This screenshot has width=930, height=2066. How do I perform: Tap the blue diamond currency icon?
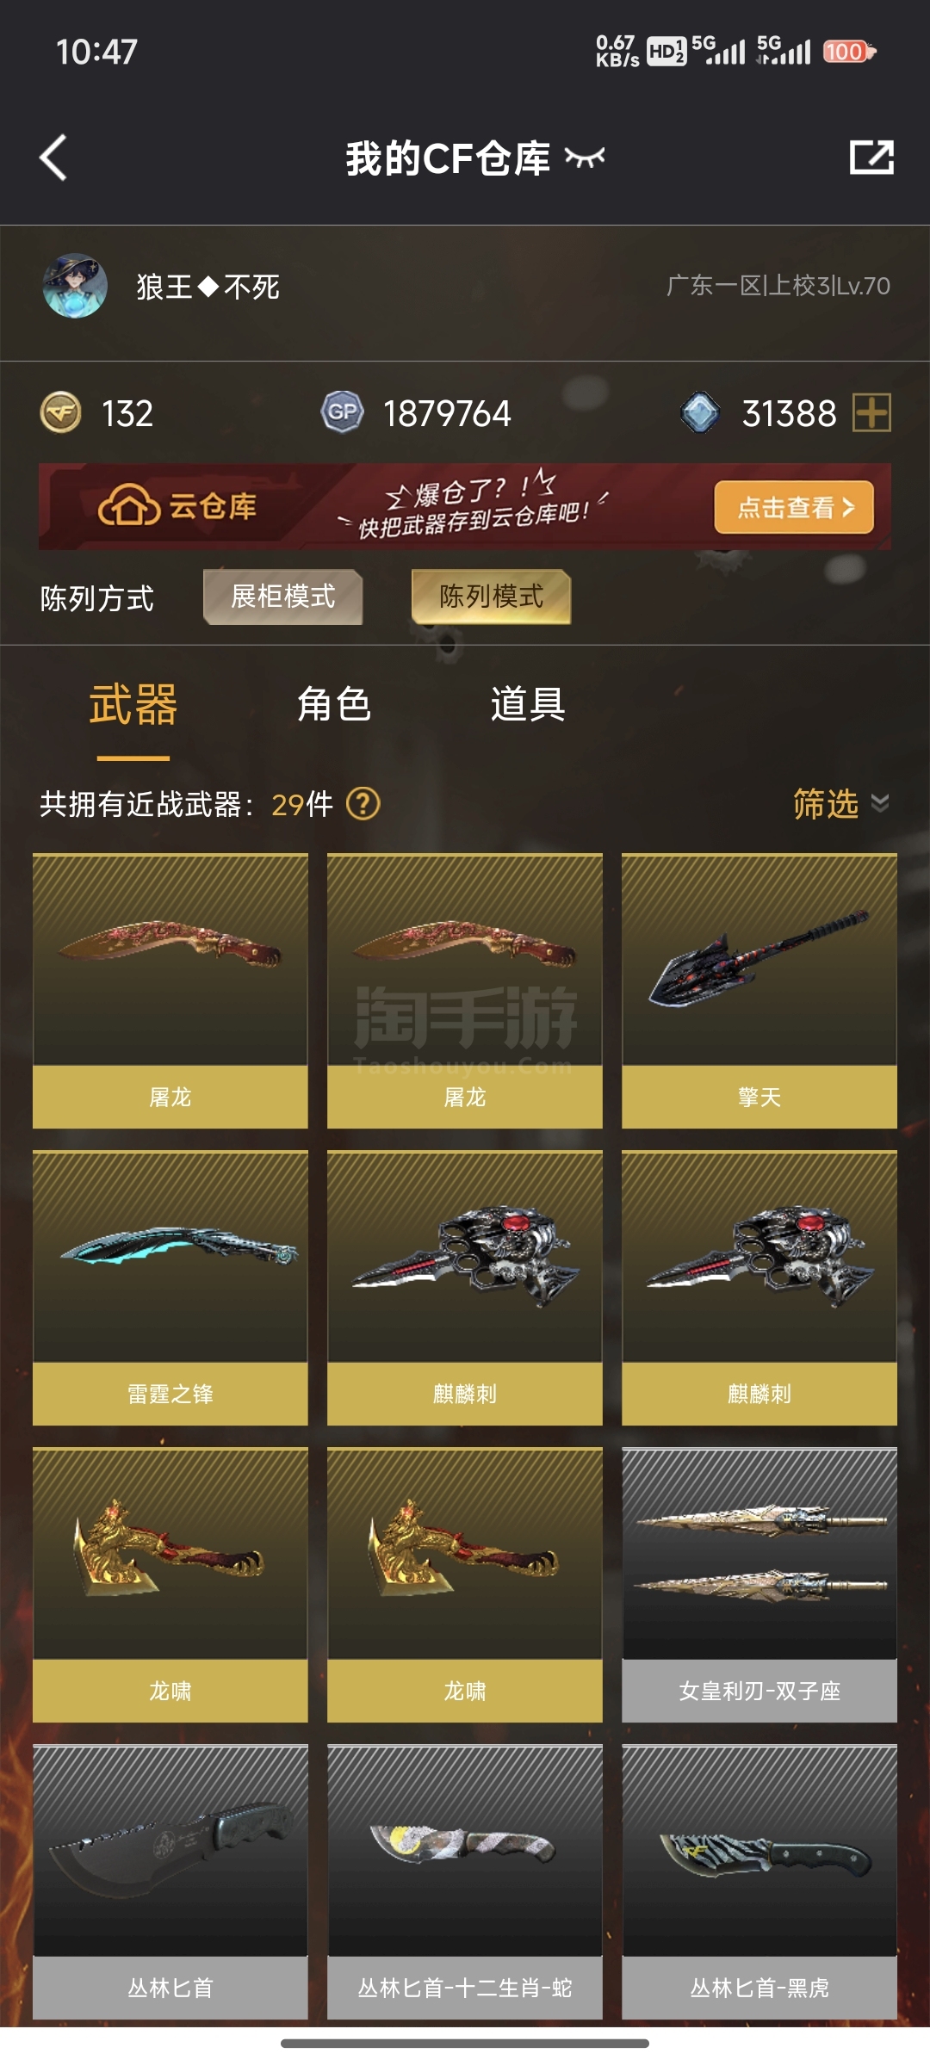pyautogui.click(x=700, y=412)
